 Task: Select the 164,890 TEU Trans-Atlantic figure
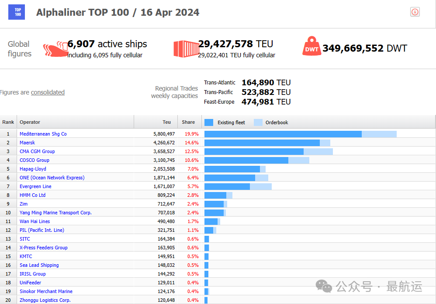[266, 83]
